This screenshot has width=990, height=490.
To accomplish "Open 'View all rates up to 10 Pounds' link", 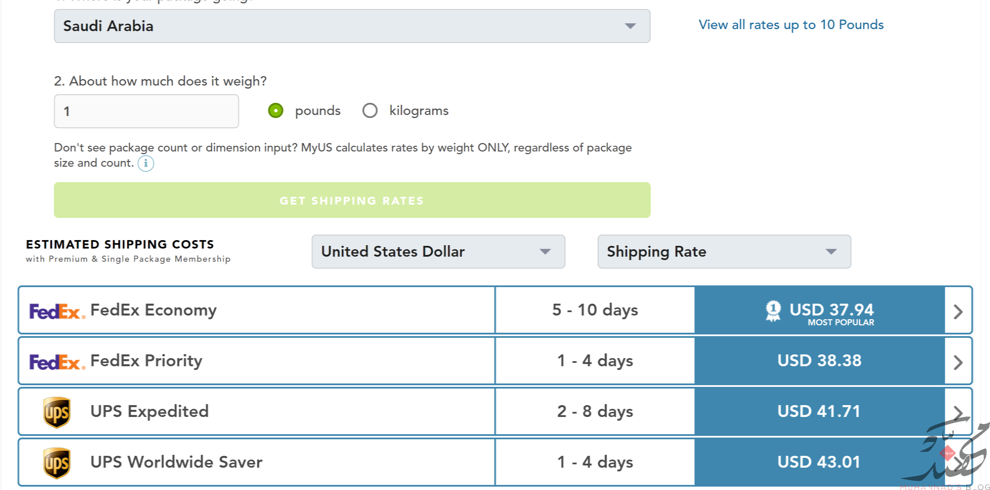I will [791, 25].
